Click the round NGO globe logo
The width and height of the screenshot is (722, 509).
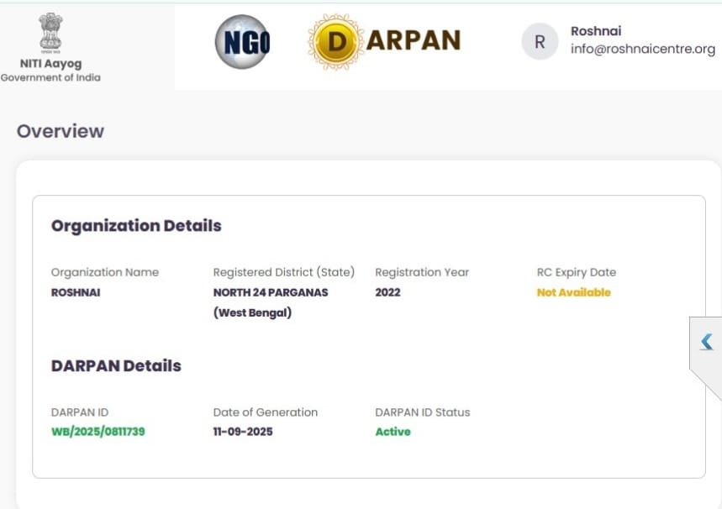click(x=242, y=41)
